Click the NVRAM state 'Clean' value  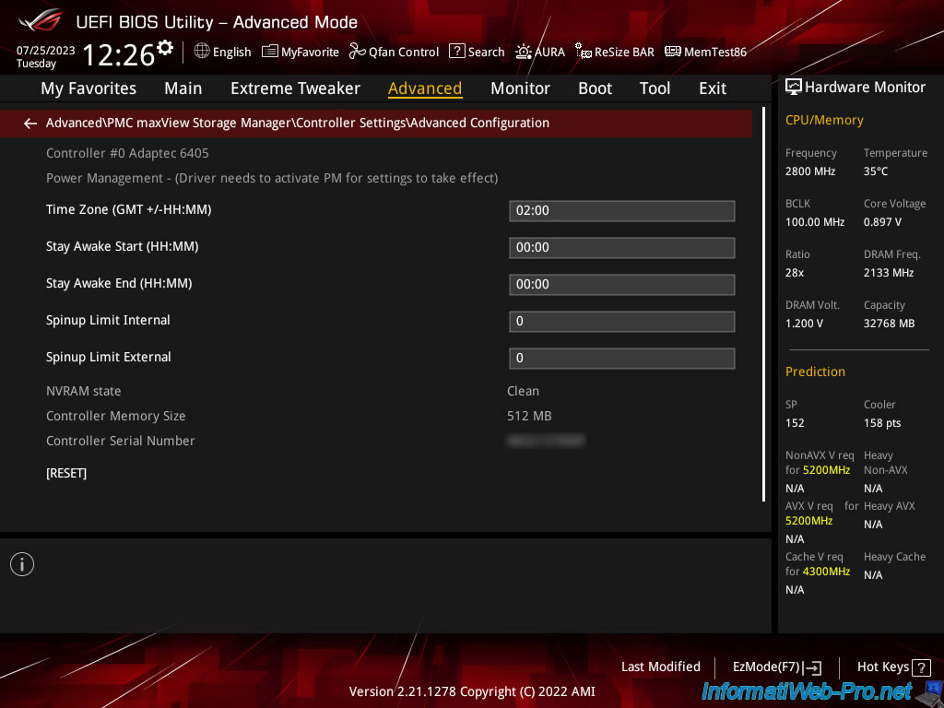pos(524,391)
